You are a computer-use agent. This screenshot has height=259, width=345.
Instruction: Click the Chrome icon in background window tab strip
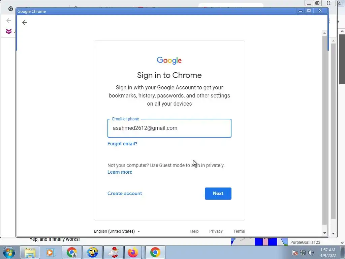(10, 9)
